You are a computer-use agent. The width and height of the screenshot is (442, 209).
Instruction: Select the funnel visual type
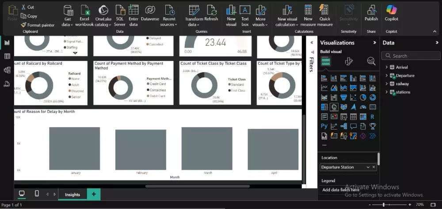[x=343, y=97]
